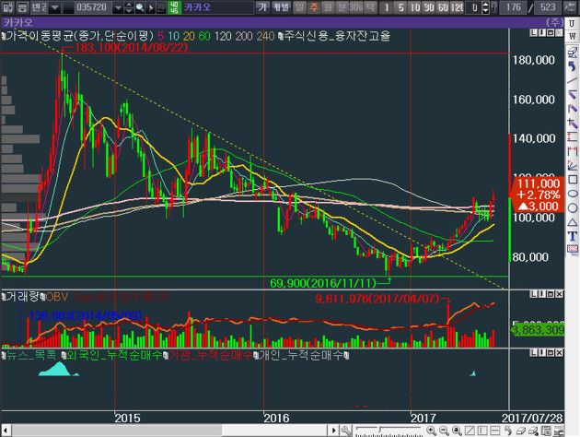Select the 5 interval button

[401, 7]
